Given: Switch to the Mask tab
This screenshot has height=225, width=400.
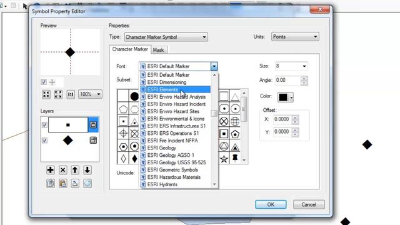Looking at the screenshot, I should 158,50.
